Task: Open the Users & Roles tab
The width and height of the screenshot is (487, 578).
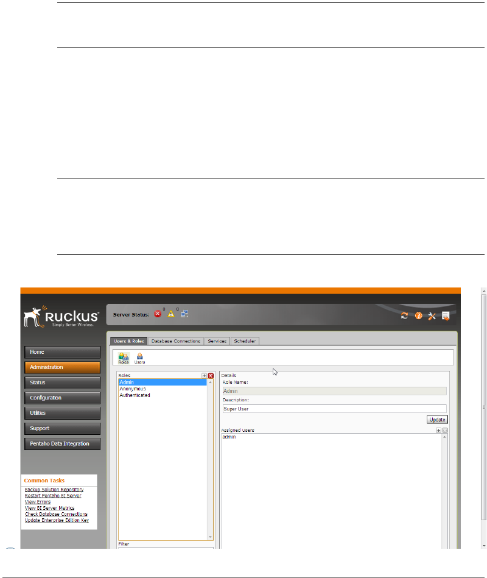Action: (129, 341)
